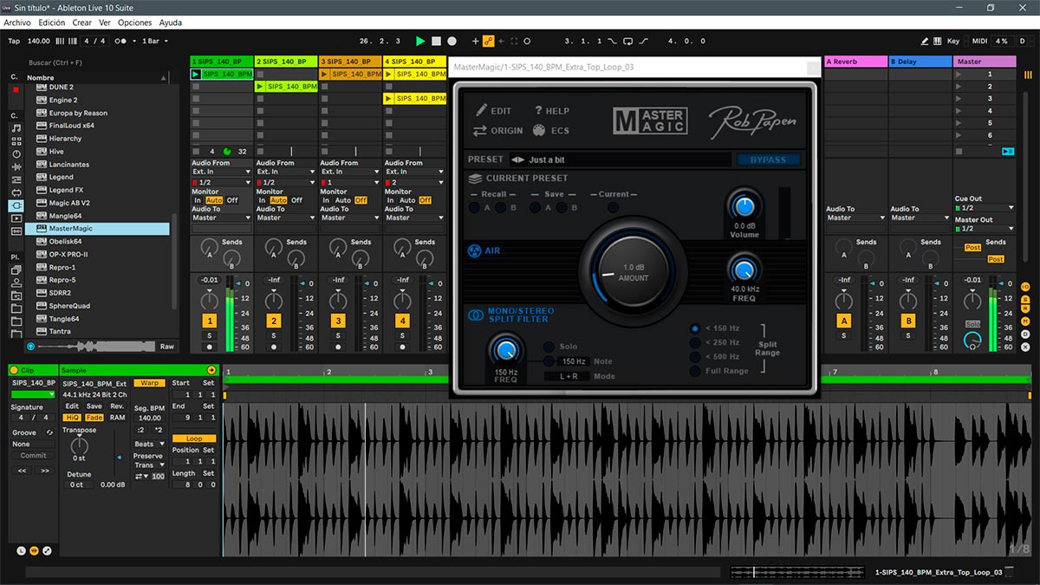Open the 1 Bar quantization dropdown
This screenshot has height=585, width=1040.
155,41
